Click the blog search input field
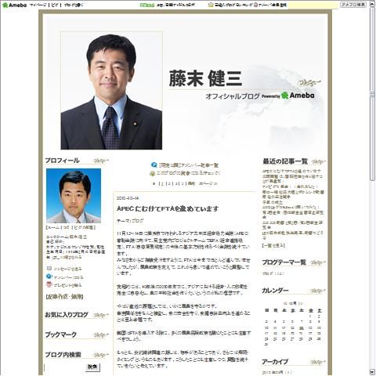The image size is (376, 376). [64, 367]
